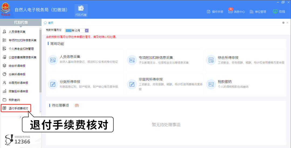Image resolution: width=291 pixels, height=148 pixels.
Task: Click 个人所得税税款在线缴纳 description text
Action: click(233, 87)
